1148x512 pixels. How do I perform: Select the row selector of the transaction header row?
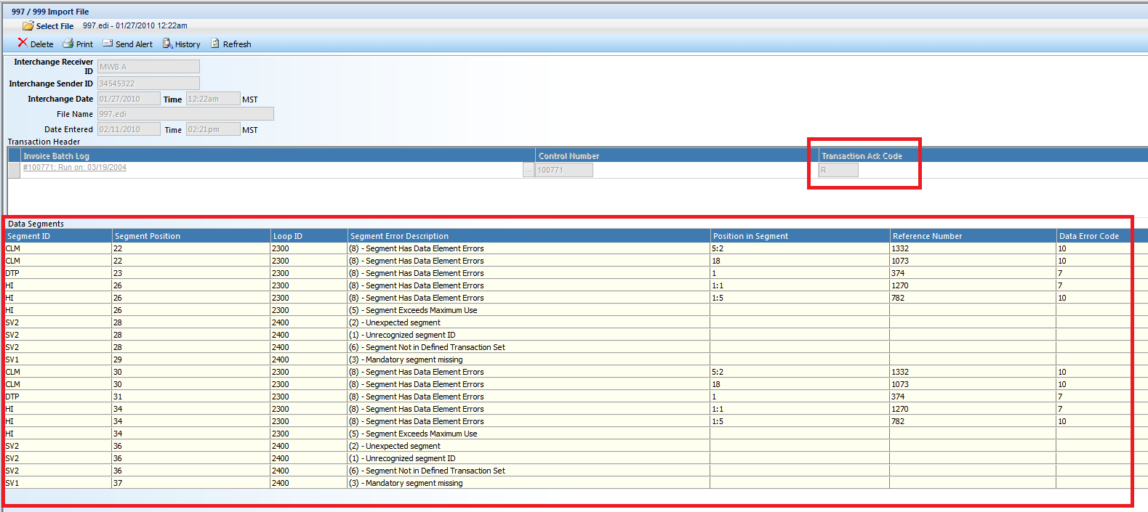(14, 170)
